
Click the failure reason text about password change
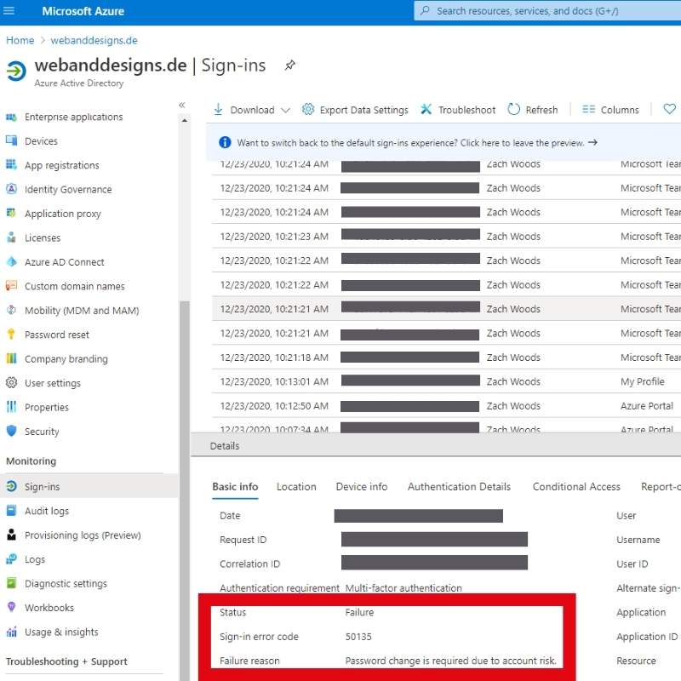click(x=451, y=661)
